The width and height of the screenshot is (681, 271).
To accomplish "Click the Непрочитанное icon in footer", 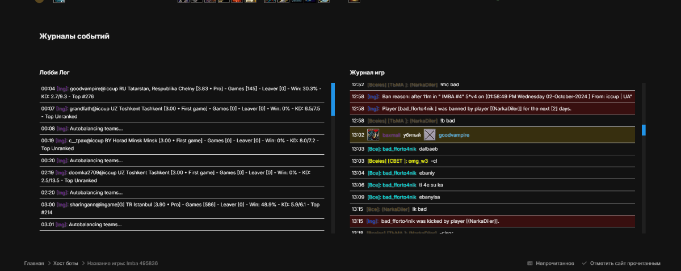I will point(529,264).
